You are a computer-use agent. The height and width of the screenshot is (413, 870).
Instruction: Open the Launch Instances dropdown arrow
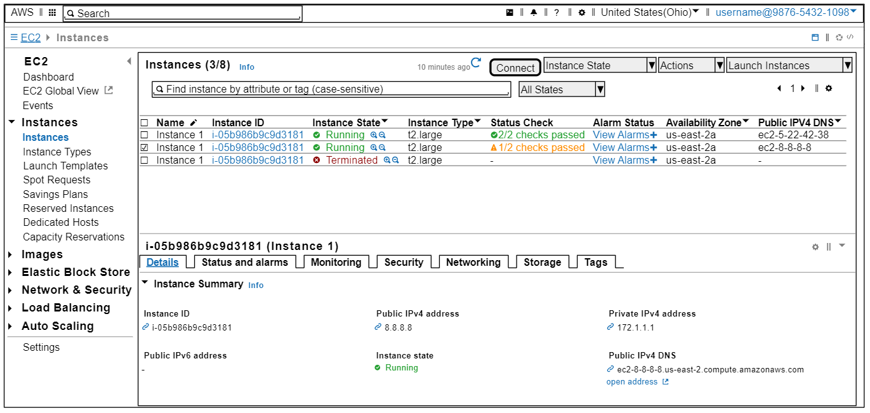tap(847, 65)
